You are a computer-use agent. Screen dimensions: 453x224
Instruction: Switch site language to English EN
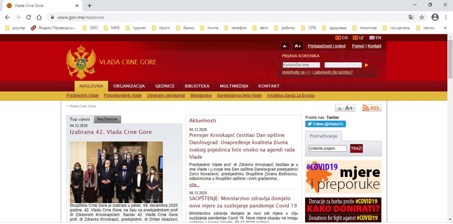(375, 38)
